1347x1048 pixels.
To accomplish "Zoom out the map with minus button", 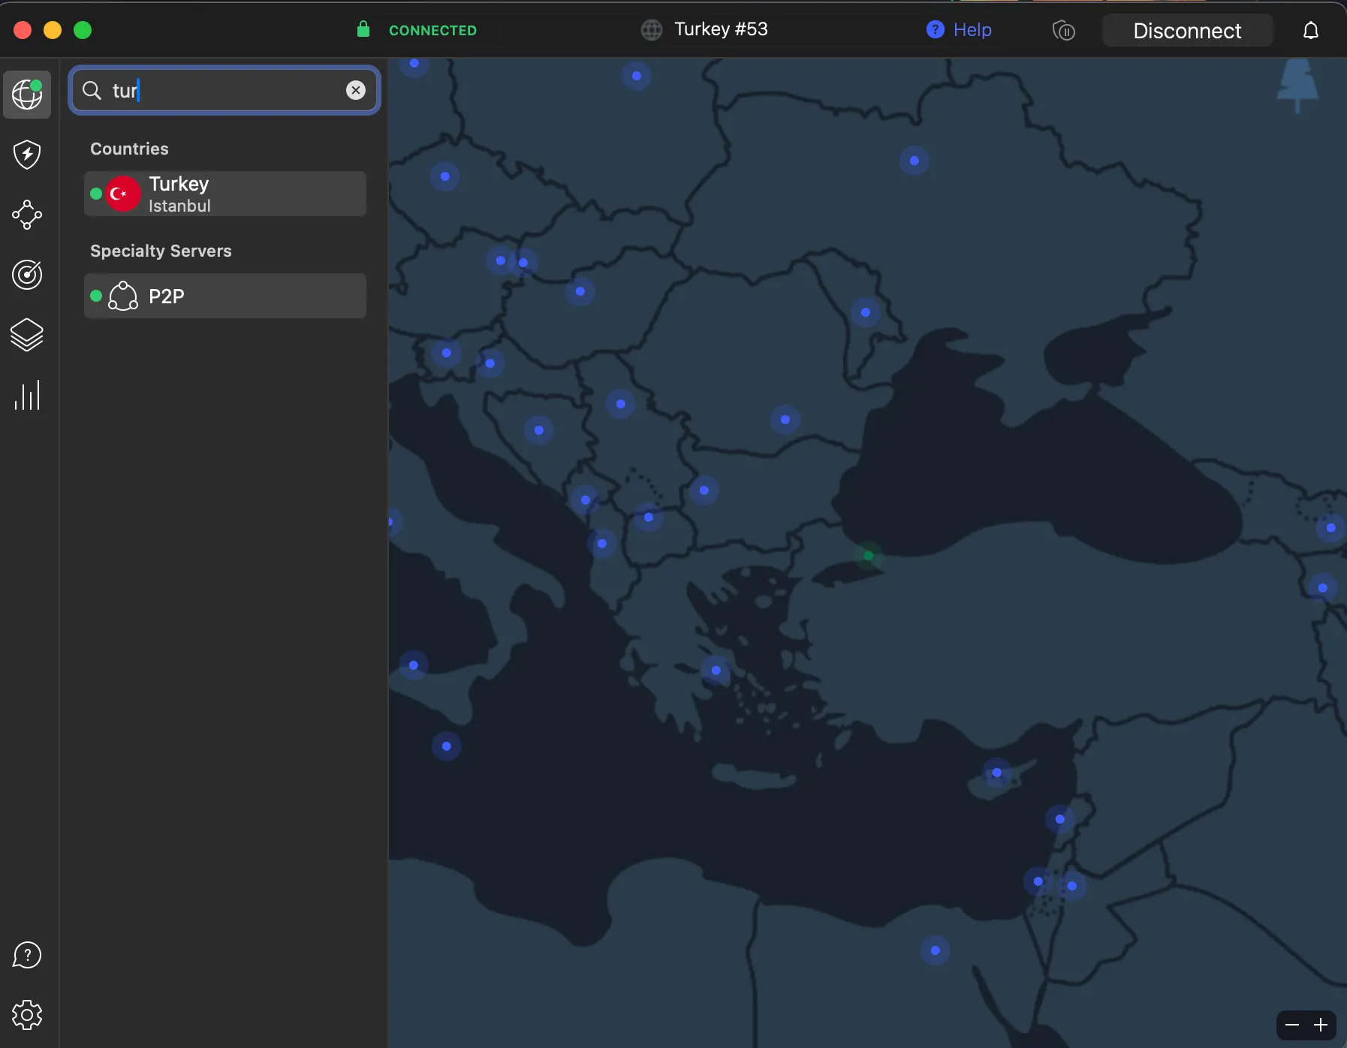I will (1292, 1025).
